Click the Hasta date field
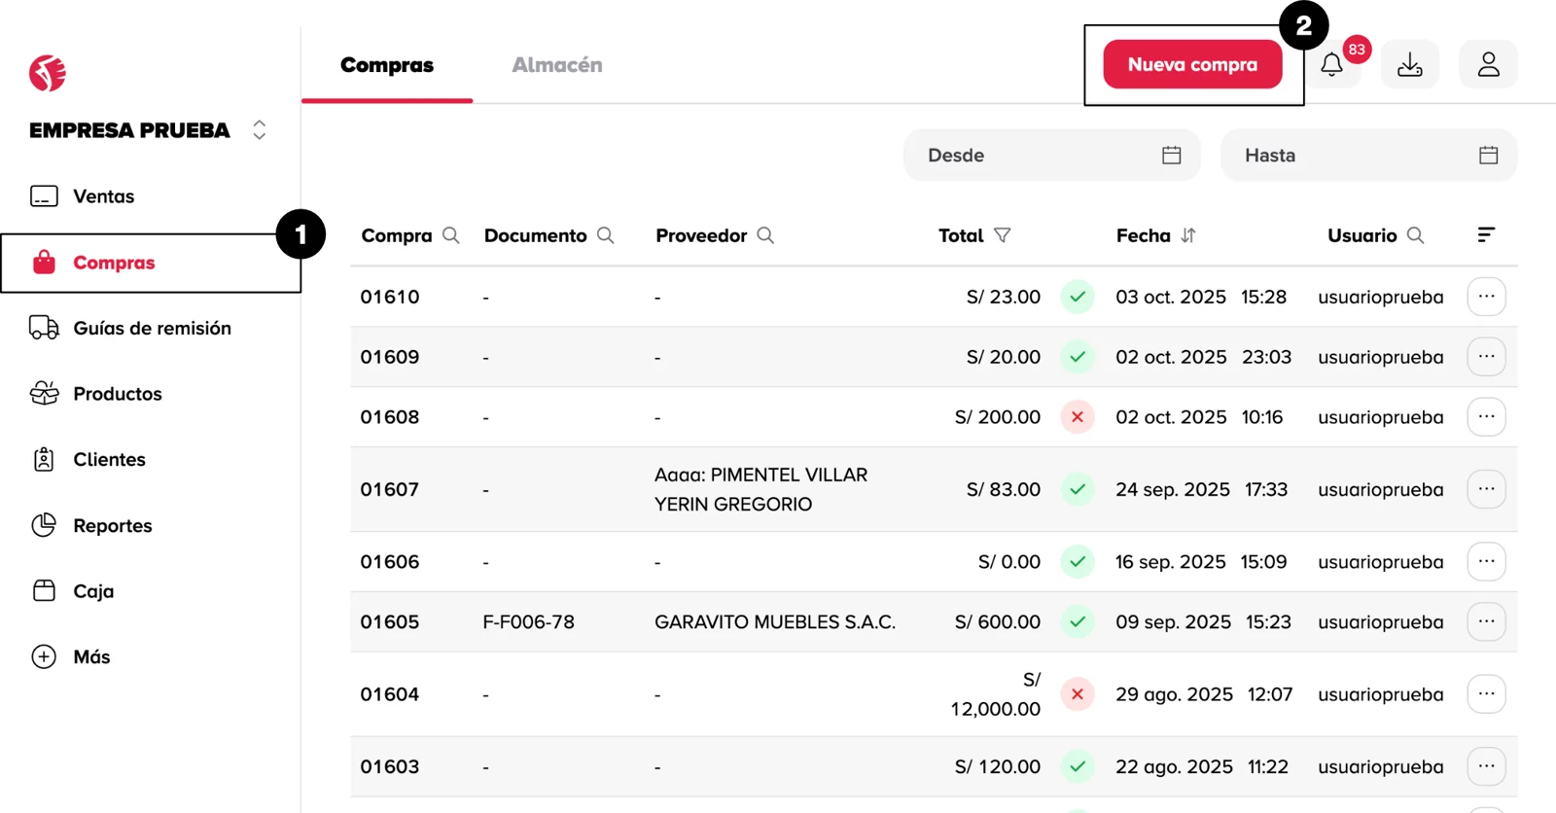 click(x=1368, y=156)
